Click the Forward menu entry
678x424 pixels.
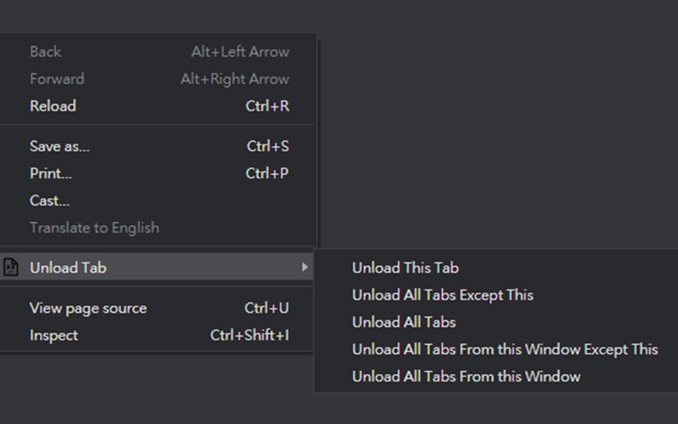[57, 79]
